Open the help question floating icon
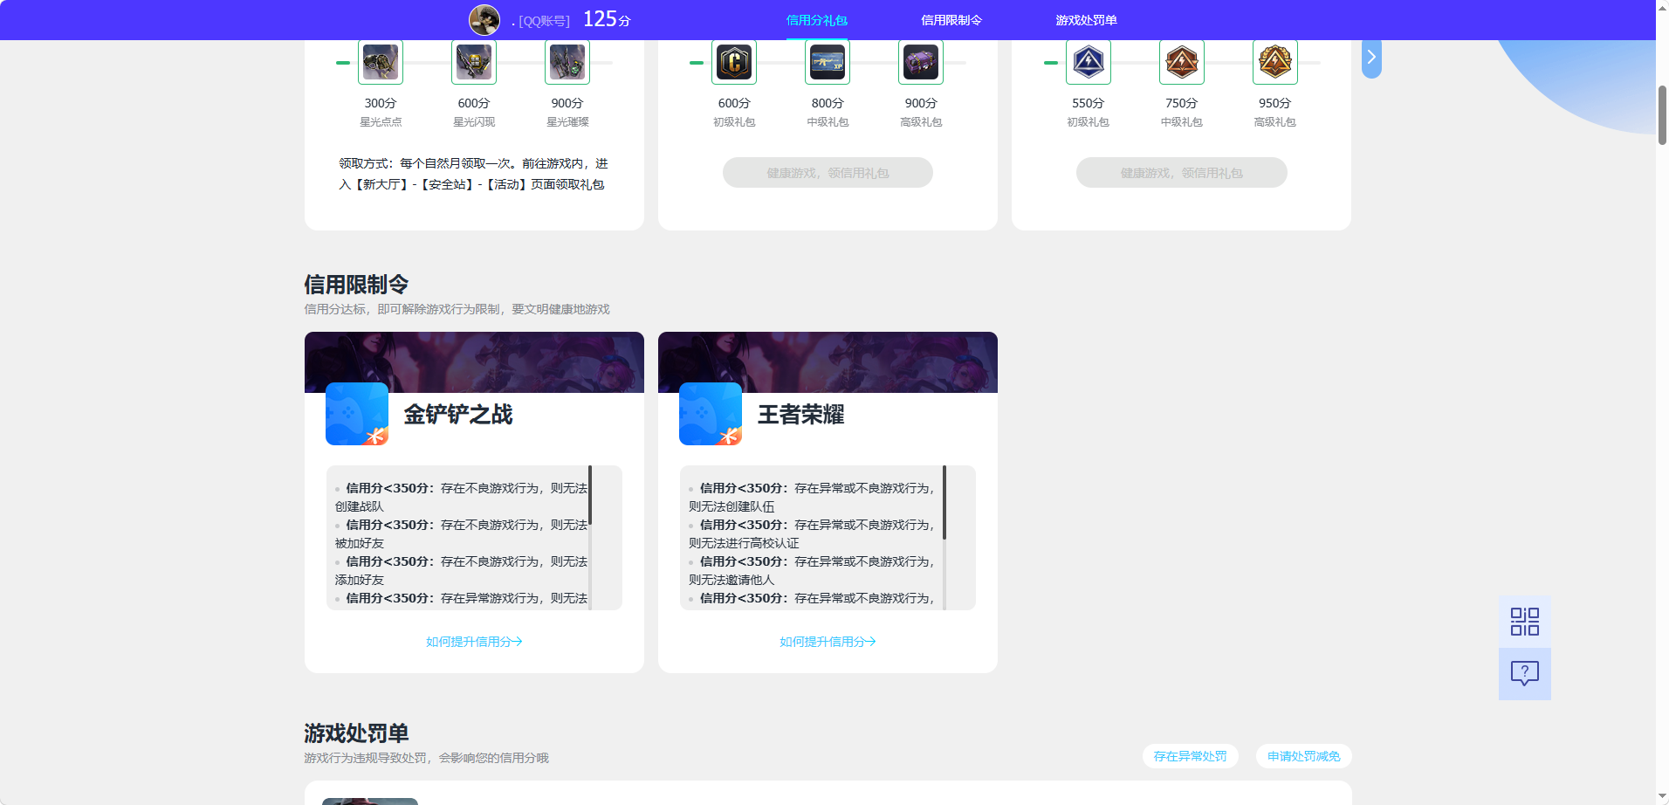 point(1525,674)
